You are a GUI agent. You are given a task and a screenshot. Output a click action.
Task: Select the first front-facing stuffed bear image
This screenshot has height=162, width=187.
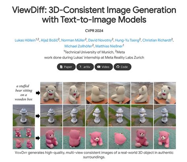(x=51, y=93)
